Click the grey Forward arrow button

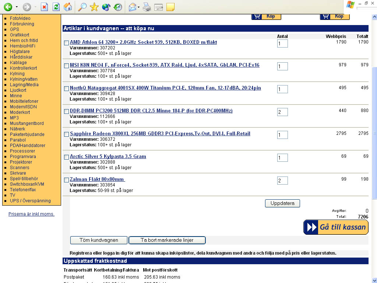pyautogui.click(x=27, y=7)
